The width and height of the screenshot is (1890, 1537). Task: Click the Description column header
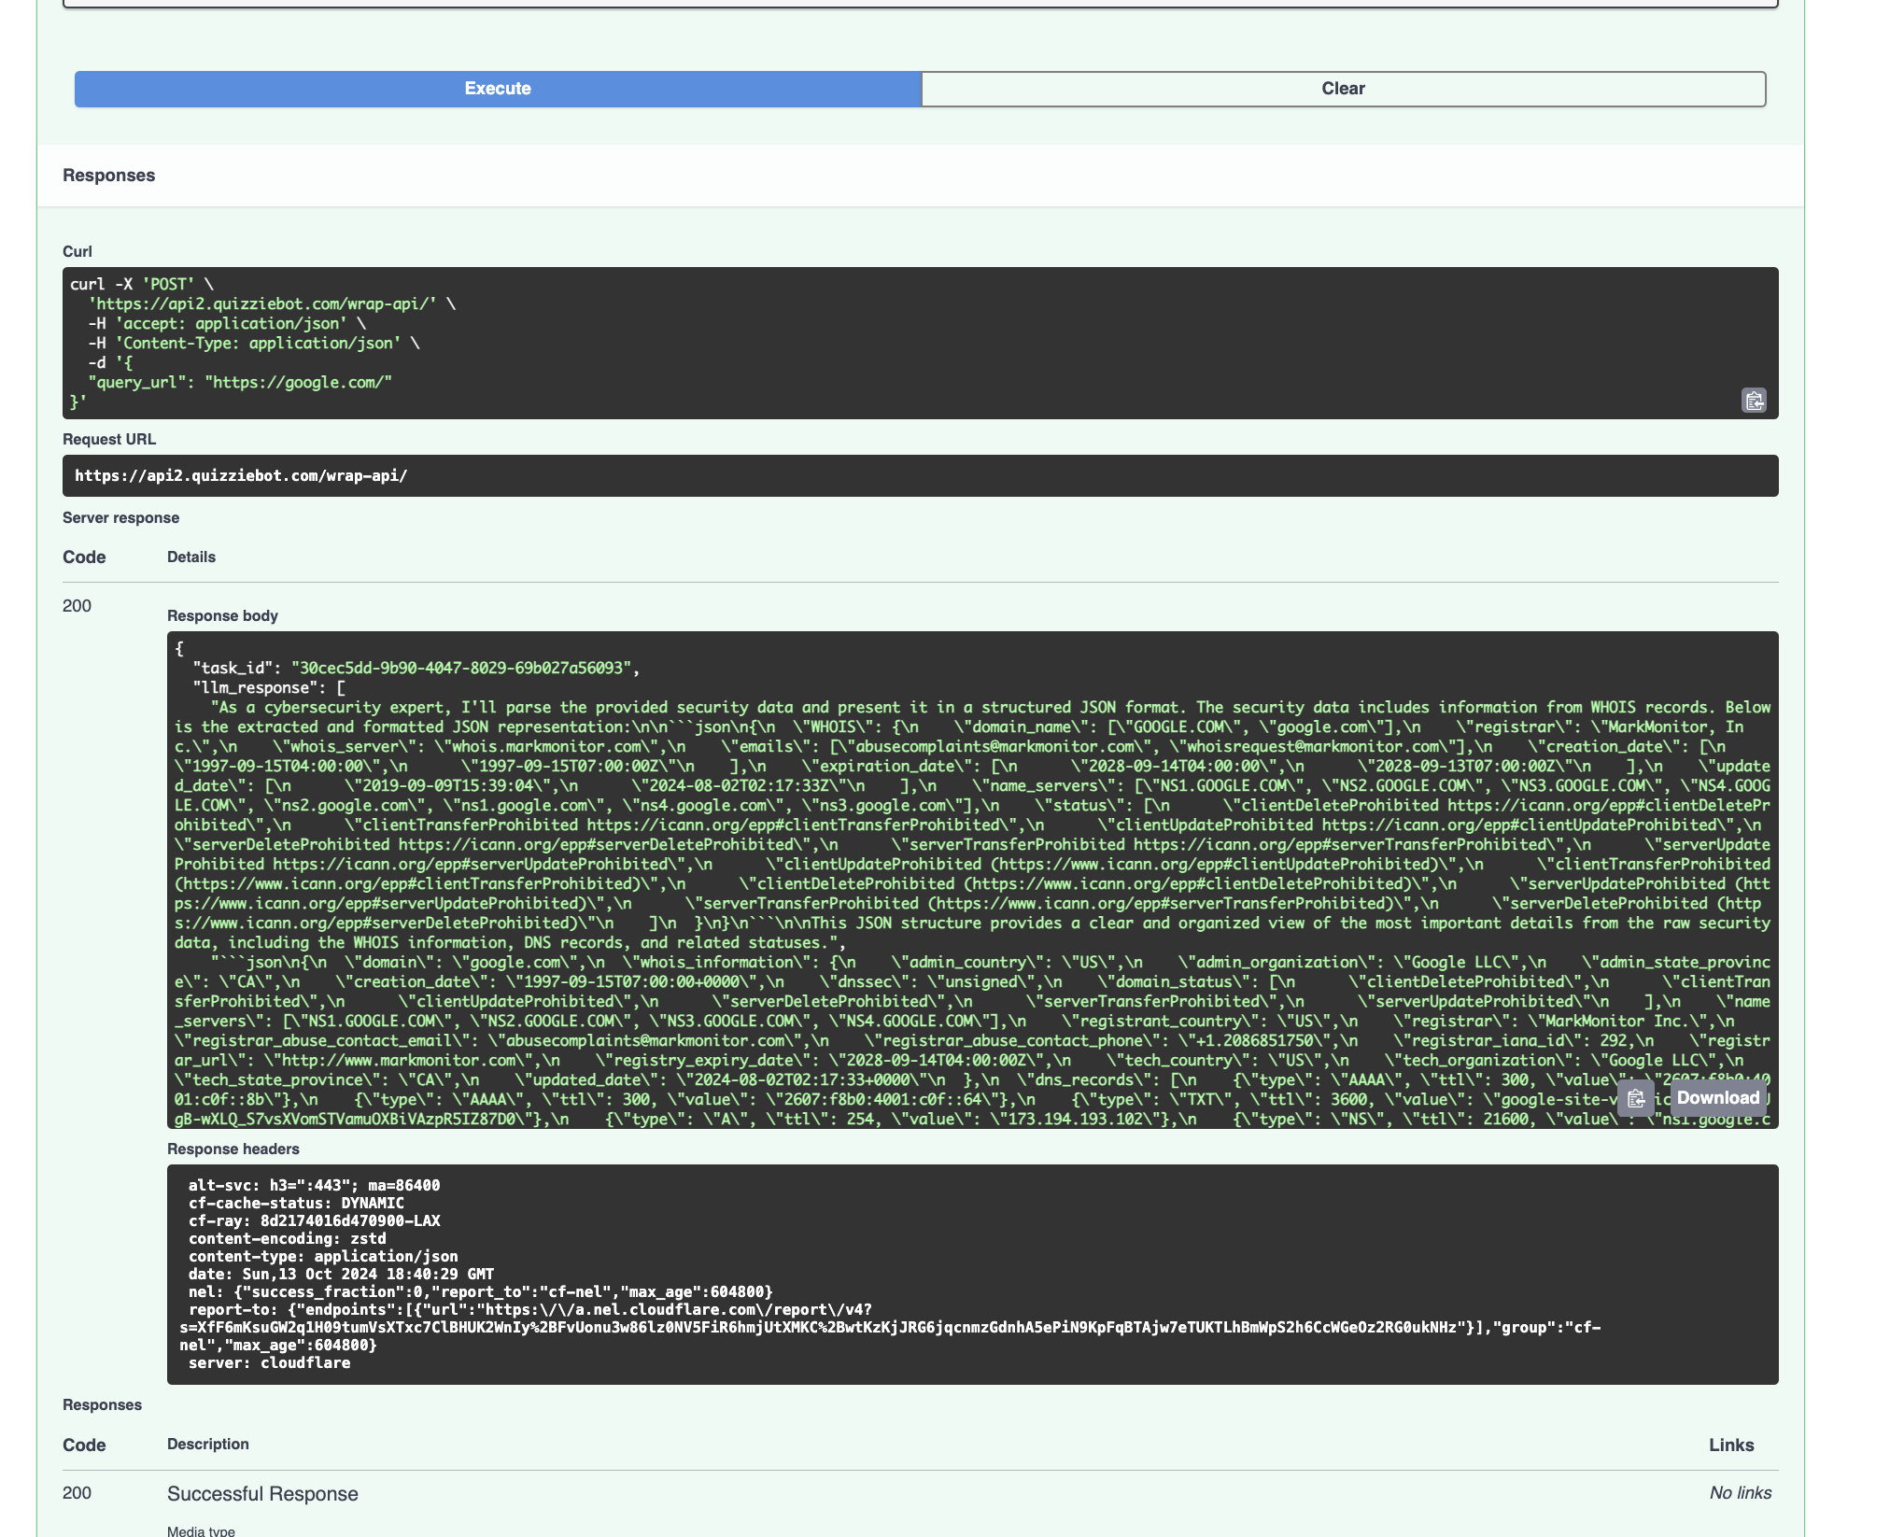[207, 1445]
